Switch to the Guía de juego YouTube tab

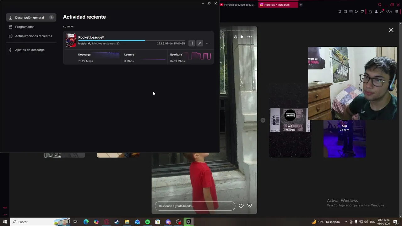click(238, 5)
